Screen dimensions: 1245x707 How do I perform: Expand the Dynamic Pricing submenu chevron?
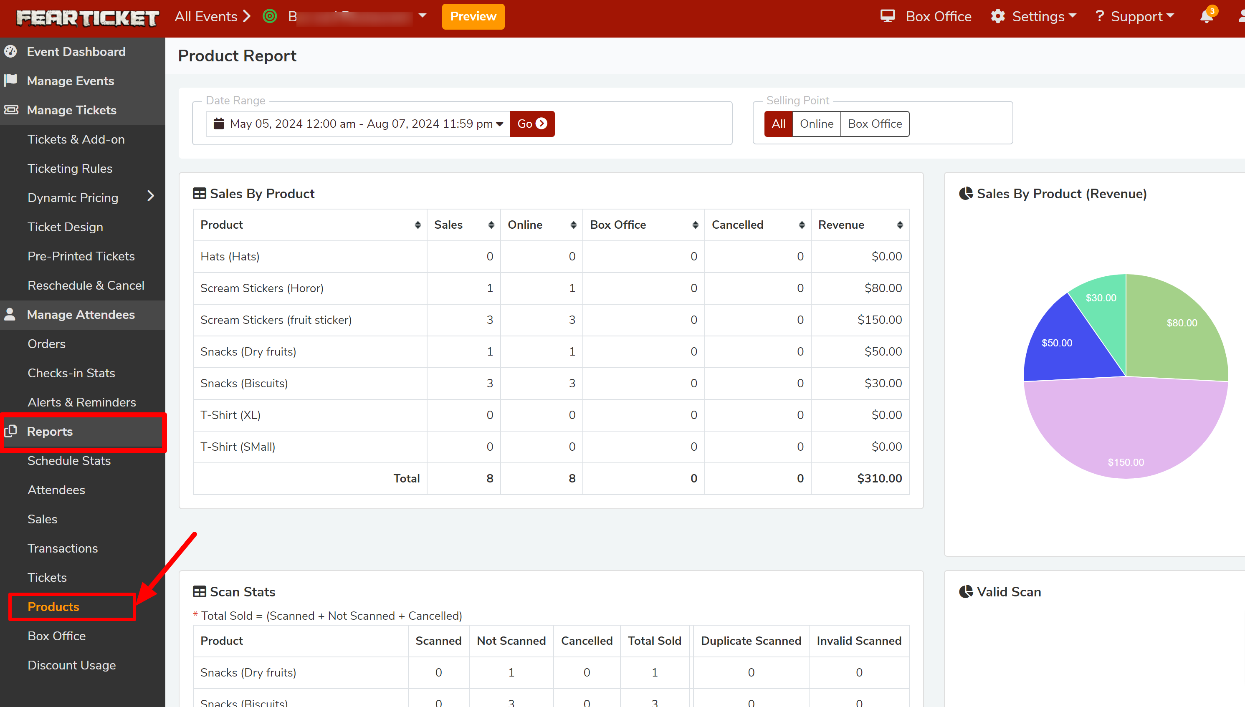(151, 196)
